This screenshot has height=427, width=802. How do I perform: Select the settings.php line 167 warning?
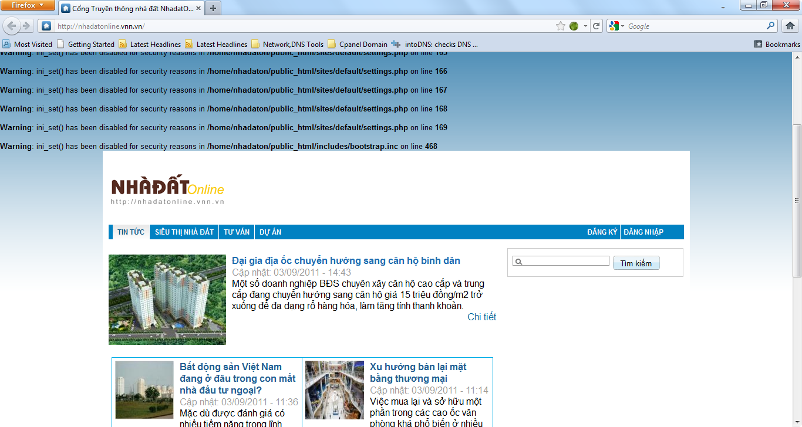click(224, 90)
